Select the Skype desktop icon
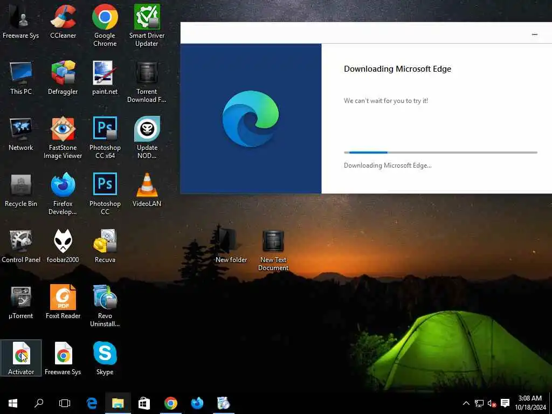The height and width of the screenshot is (414, 552). pos(105,358)
